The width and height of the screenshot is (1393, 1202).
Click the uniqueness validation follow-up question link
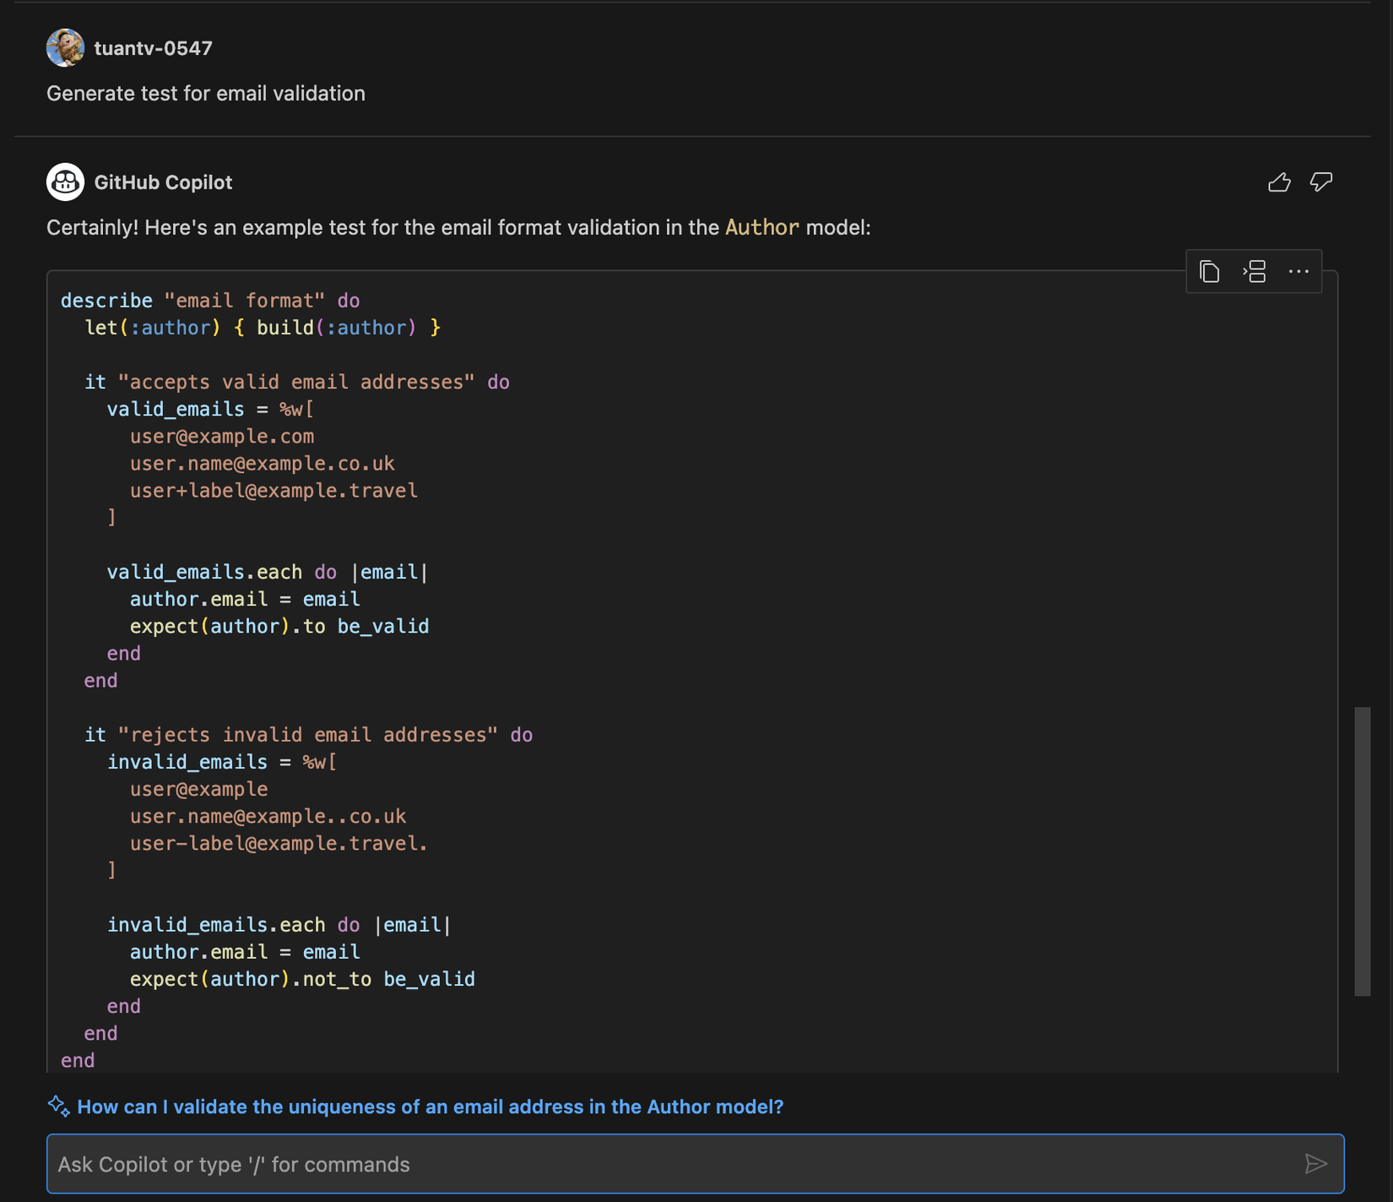coord(430,1107)
